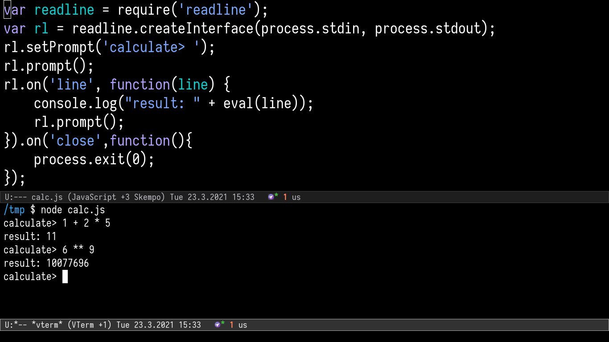Click the U:*-- status in vterm mode line
The height and width of the screenshot is (342, 609).
click(x=16, y=325)
